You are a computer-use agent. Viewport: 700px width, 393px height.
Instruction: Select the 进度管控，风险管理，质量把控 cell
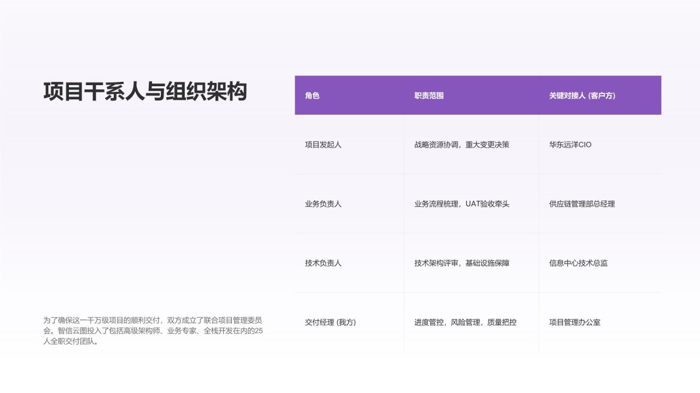pos(471,322)
